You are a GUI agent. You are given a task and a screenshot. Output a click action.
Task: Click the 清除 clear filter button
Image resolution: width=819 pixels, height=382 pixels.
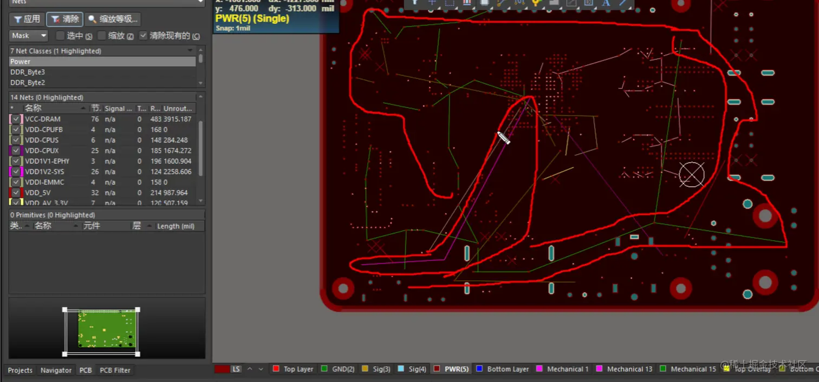(x=64, y=19)
